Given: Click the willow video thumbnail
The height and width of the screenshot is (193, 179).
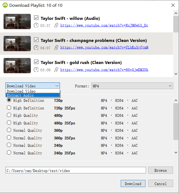Looking at the screenshot, I should [x=17, y=22].
